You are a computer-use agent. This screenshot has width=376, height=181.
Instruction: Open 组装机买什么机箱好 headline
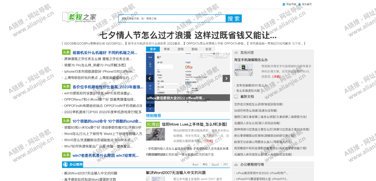pyautogui.click(x=105, y=52)
